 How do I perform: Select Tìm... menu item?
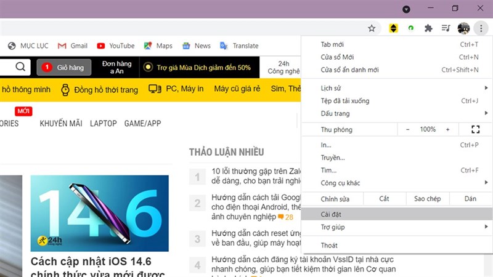coord(397,171)
